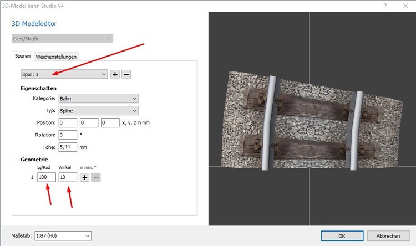
Task: Add a geometry segment with the plus button
Action: [x=85, y=177]
